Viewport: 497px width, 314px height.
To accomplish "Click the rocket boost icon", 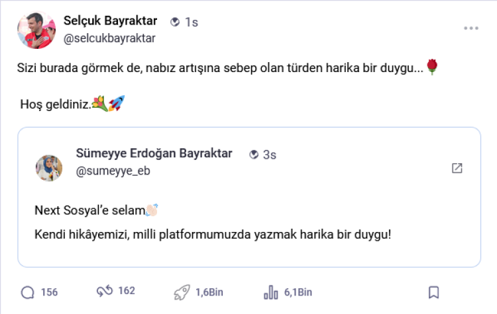I will (x=182, y=292).
